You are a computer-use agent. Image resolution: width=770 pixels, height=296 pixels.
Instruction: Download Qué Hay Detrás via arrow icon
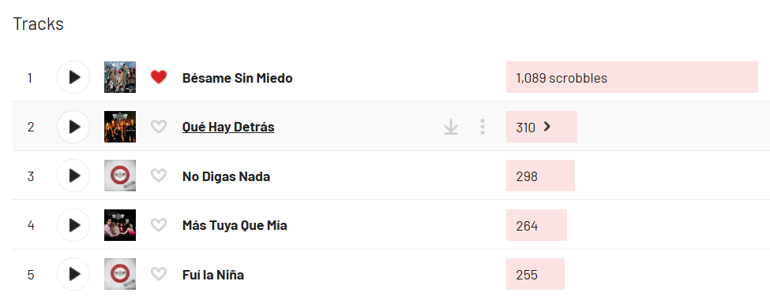(x=451, y=128)
